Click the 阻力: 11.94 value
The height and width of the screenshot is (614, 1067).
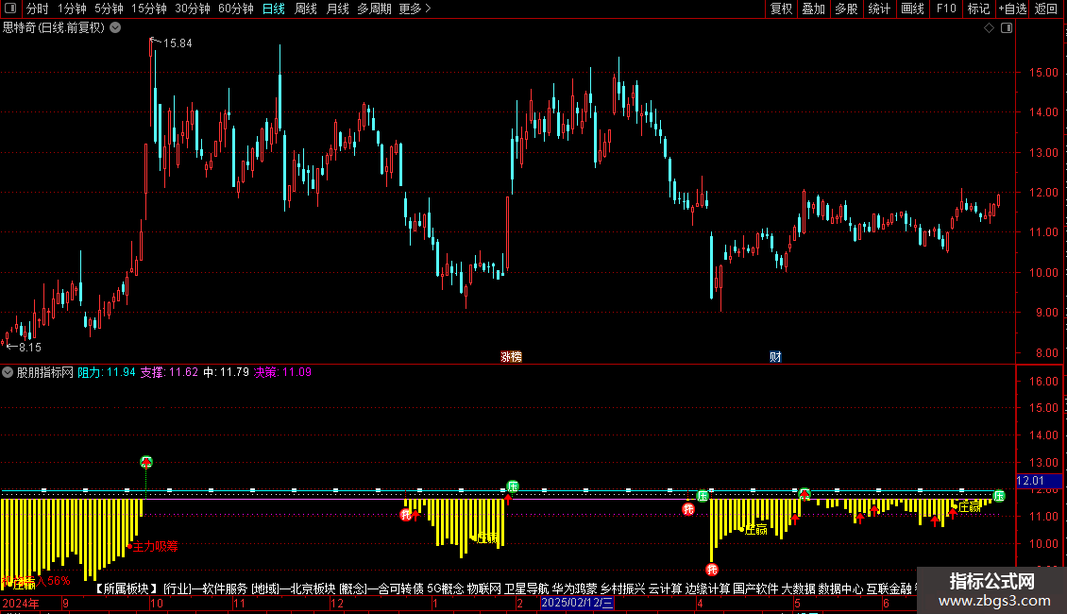click(x=107, y=372)
